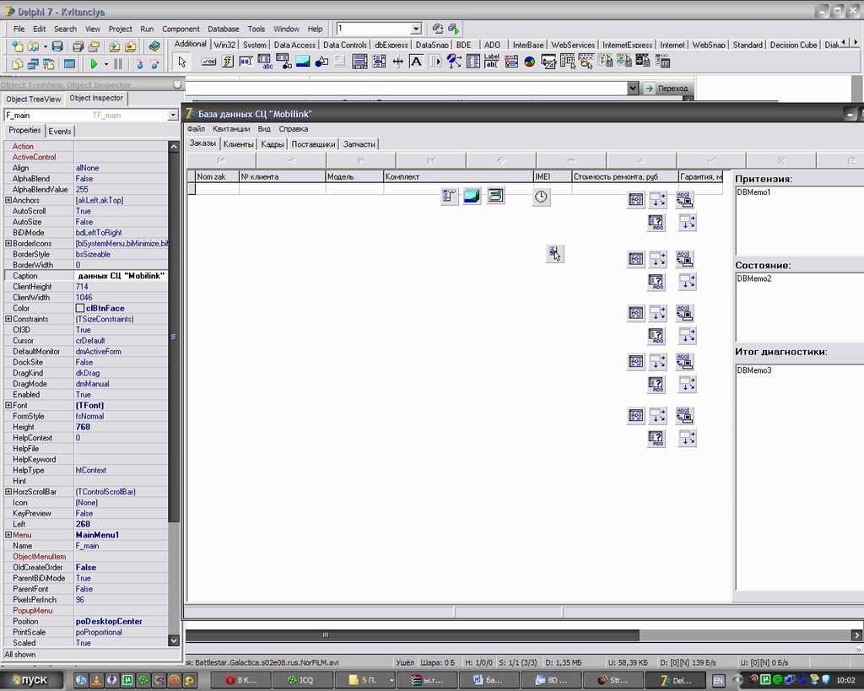Click the Caption property value field
The height and width of the screenshot is (691, 864).
coord(121,276)
